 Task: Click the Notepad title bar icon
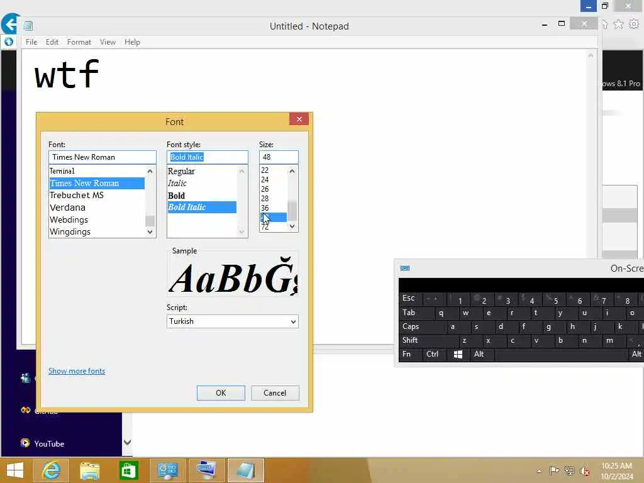(28, 26)
